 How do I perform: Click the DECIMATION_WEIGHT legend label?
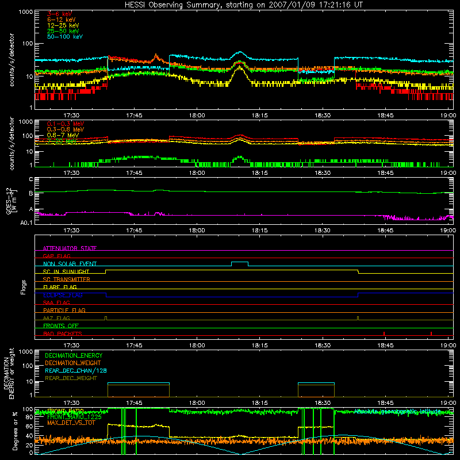[x=73, y=363]
